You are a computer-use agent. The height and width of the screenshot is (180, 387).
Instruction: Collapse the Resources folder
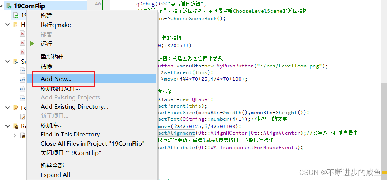coord(8,126)
